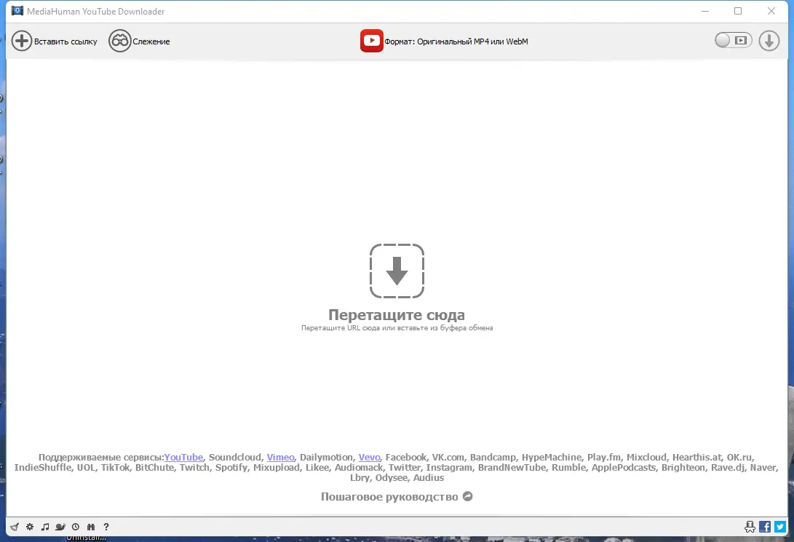Toggle the switch next to the video icon
The width and height of the screenshot is (794, 542).
pos(723,40)
